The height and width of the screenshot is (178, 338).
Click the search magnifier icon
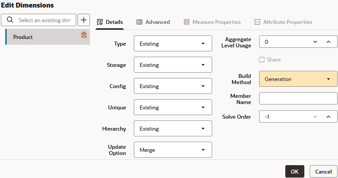pos(10,20)
